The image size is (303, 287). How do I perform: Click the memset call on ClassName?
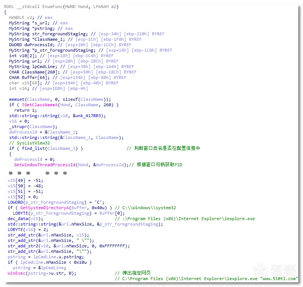pos(60,99)
